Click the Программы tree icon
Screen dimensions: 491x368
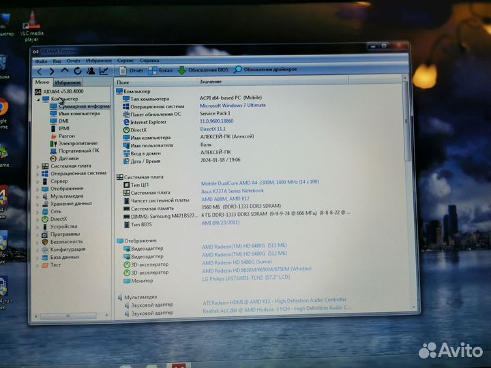click(45, 234)
